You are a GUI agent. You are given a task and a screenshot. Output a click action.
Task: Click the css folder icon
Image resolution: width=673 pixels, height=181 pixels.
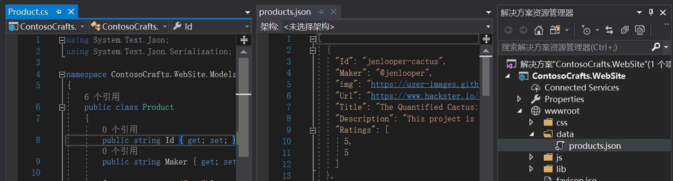coord(548,122)
